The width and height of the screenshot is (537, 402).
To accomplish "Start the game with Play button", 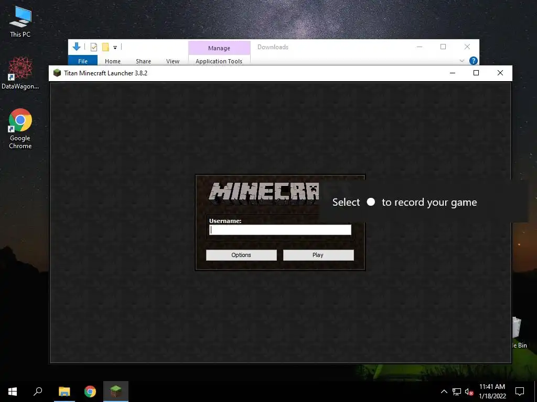I will tap(318, 255).
